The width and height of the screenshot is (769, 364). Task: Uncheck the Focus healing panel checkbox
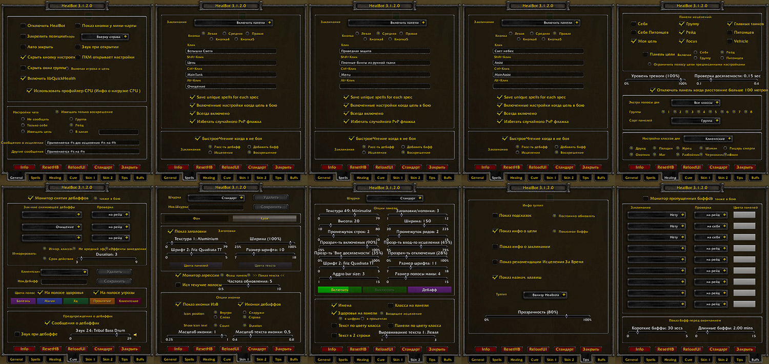click(x=681, y=41)
